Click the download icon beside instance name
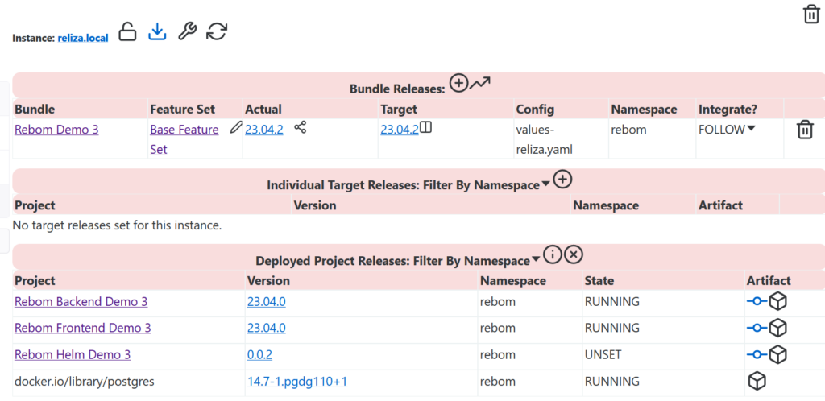Viewport: 825px width, 401px height. (x=157, y=31)
